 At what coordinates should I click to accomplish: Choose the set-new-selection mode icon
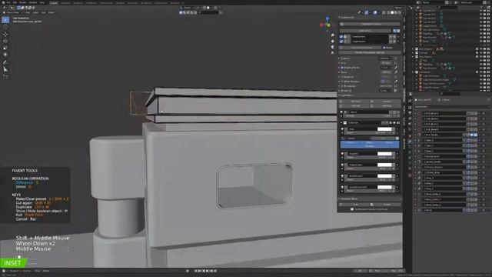tap(19, 8)
